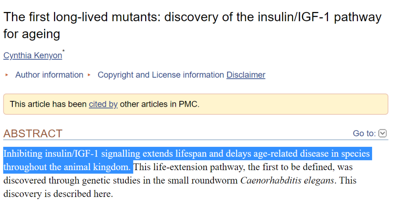Click the italic Caenorhabditis elegans text
394x204 pixels.
(x=287, y=180)
